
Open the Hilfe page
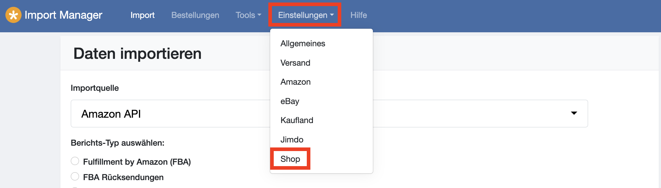359,15
